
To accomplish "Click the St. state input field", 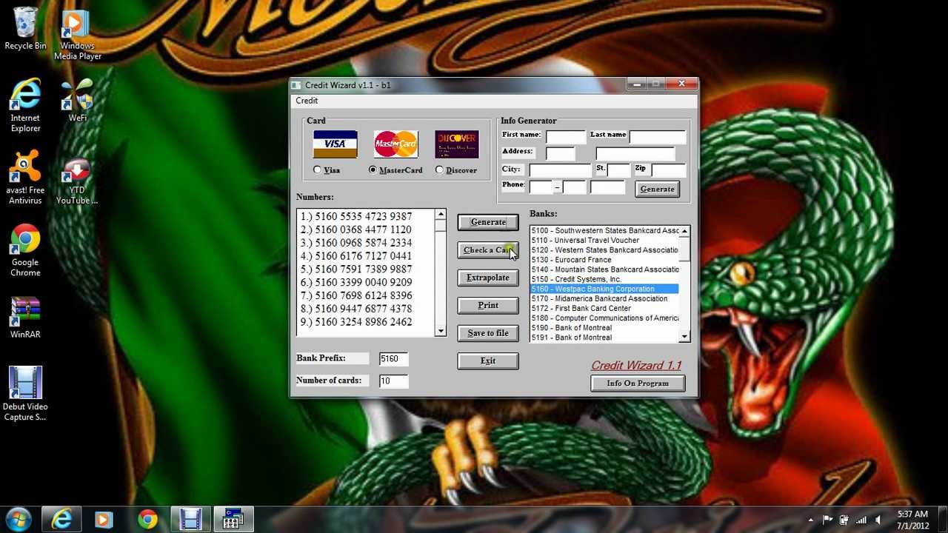I will [619, 170].
